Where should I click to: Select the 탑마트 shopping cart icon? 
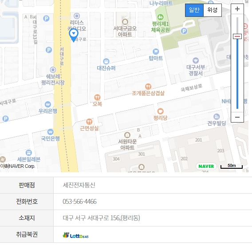point(156,52)
